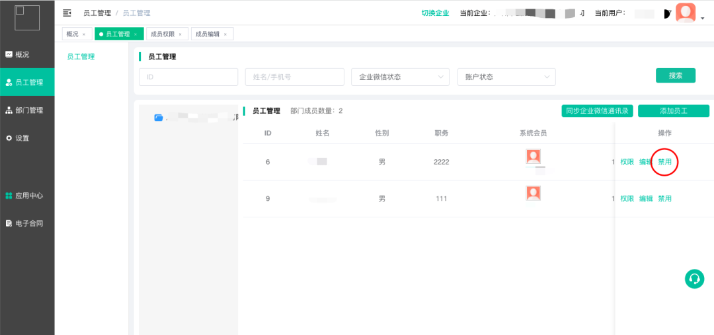Close the 成员权限 tab
Screen dimensions: 714x335
pos(180,34)
